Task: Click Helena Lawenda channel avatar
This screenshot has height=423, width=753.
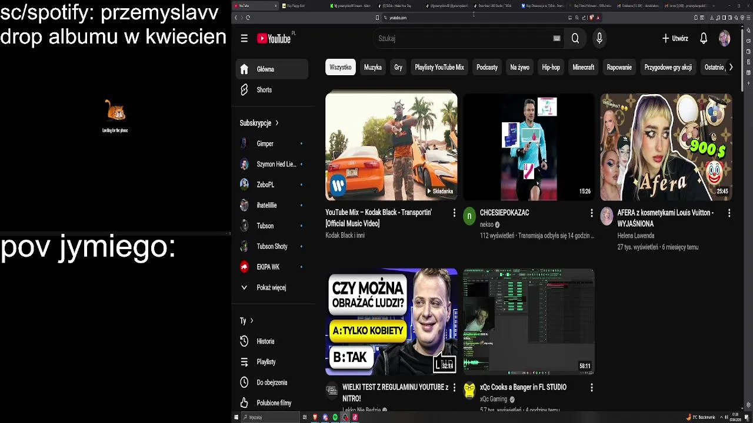Action: (607, 216)
